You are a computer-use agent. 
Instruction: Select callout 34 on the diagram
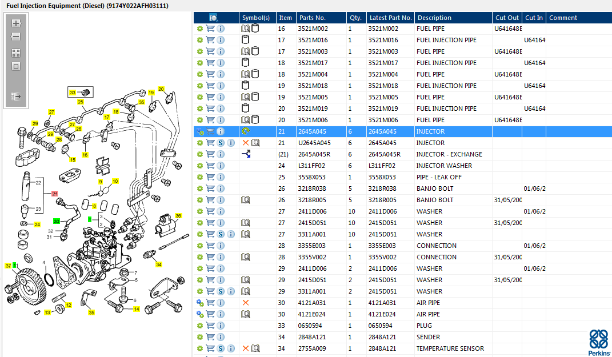point(159,264)
